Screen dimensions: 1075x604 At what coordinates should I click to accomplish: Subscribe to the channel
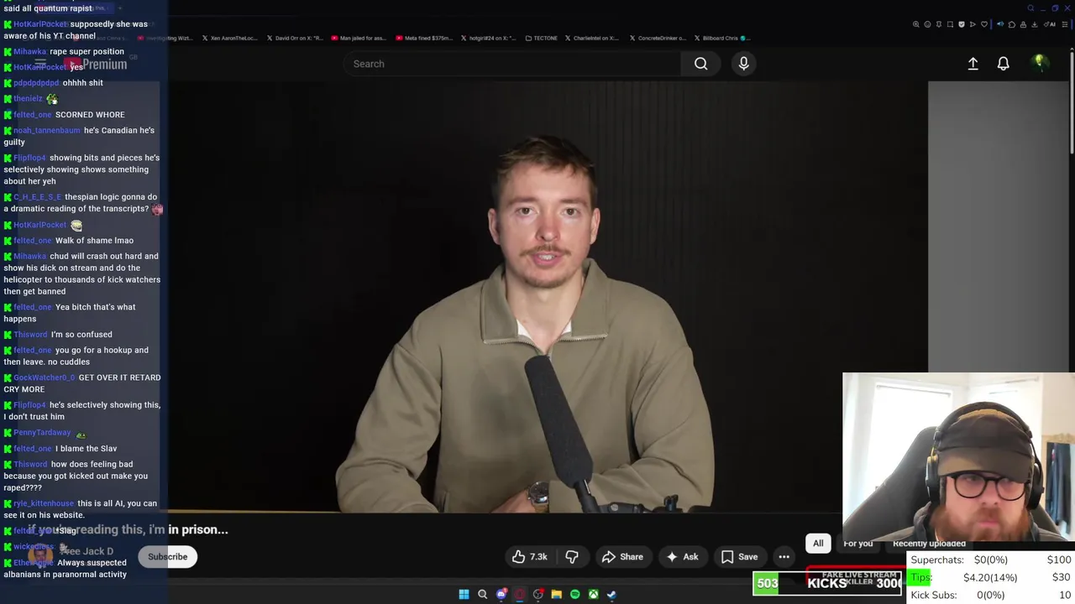[x=167, y=556]
